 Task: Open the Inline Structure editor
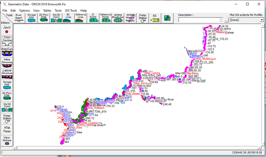7,63
